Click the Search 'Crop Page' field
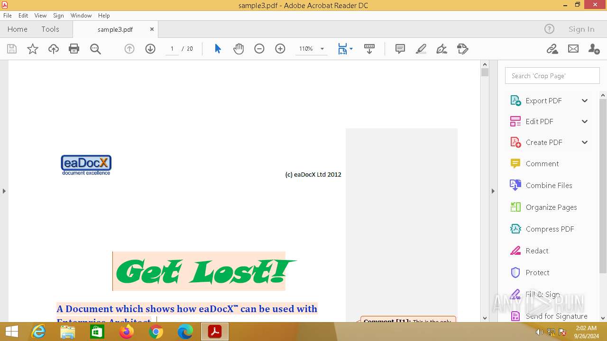 coord(552,76)
